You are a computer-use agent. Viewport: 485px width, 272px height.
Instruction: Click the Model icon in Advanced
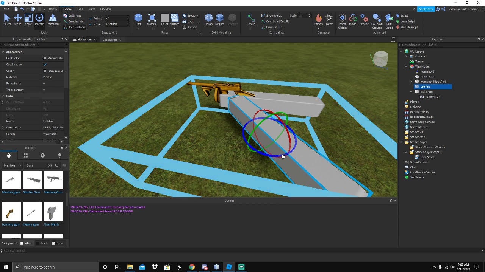353,20
